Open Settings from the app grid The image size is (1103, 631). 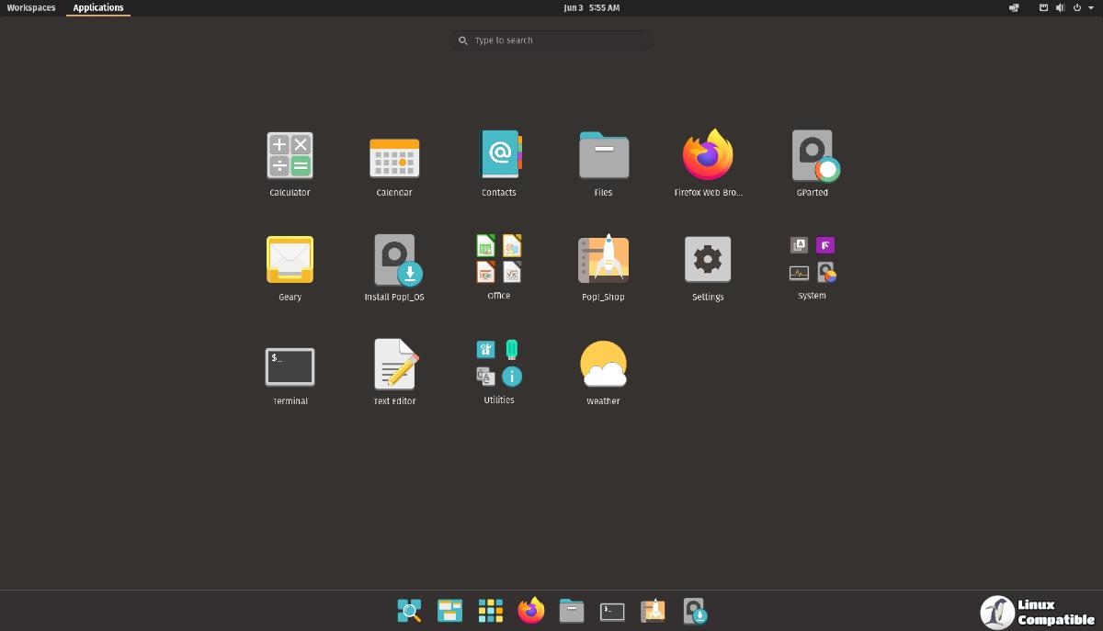point(708,260)
